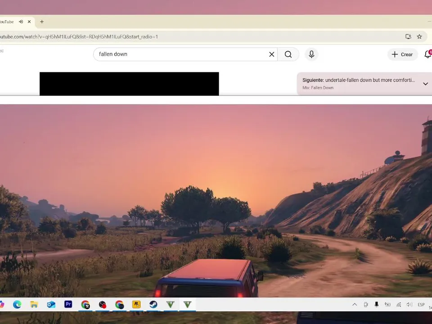Open File Explorer from the taskbar
Viewport: 432px width, 324px height.
click(x=34, y=305)
